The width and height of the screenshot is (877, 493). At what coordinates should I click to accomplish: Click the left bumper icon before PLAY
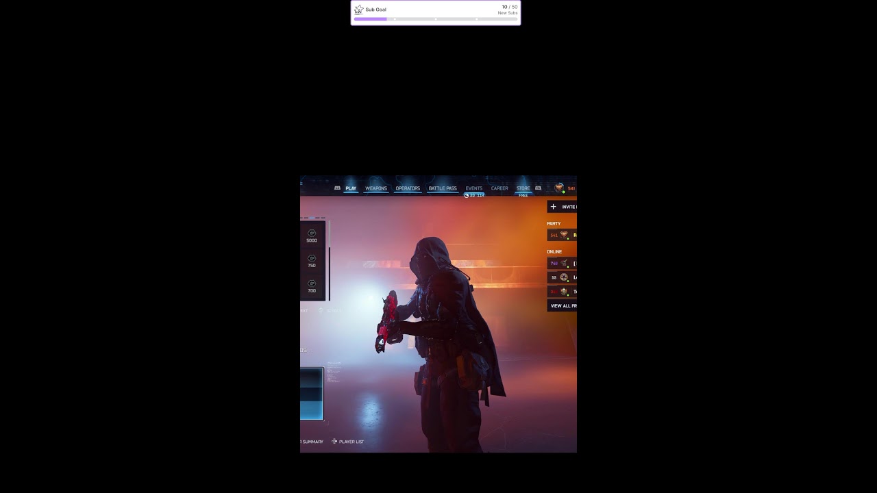tap(337, 188)
